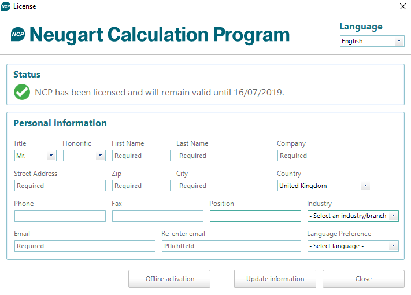This screenshot has height=295, width=411.
Task: Close the License window with X
Action: 402,6
